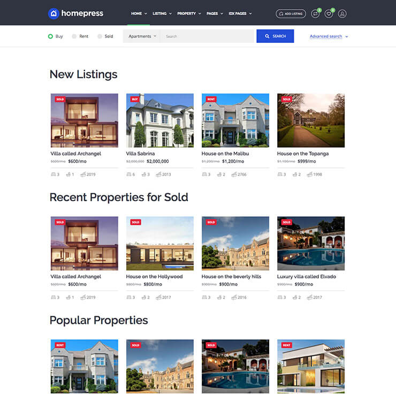
Task: Click bedroom icon under Luxury villa called Elvado
Action: click(x=280, y=297)
